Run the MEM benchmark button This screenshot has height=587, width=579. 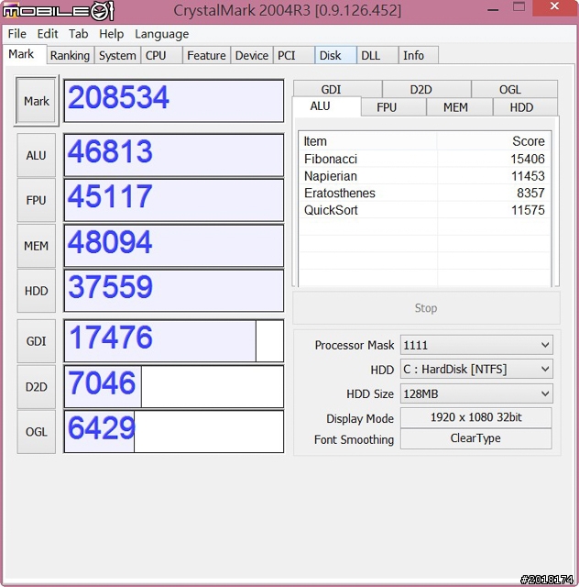[x=37, y=246]
